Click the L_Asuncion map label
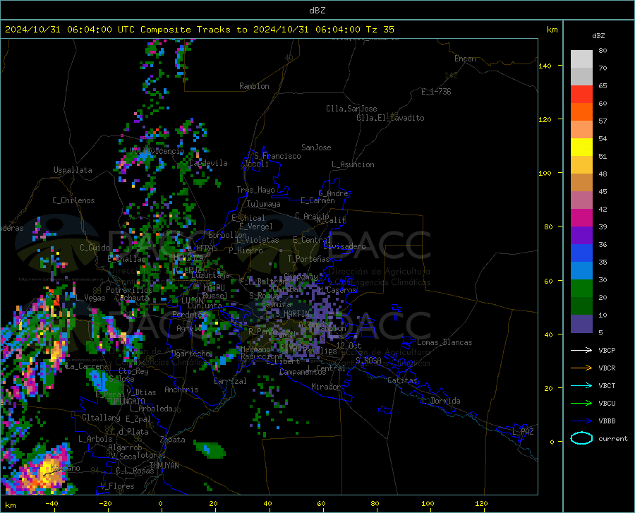The height and width of the screenshot is (513, 635). click(353, 164)
